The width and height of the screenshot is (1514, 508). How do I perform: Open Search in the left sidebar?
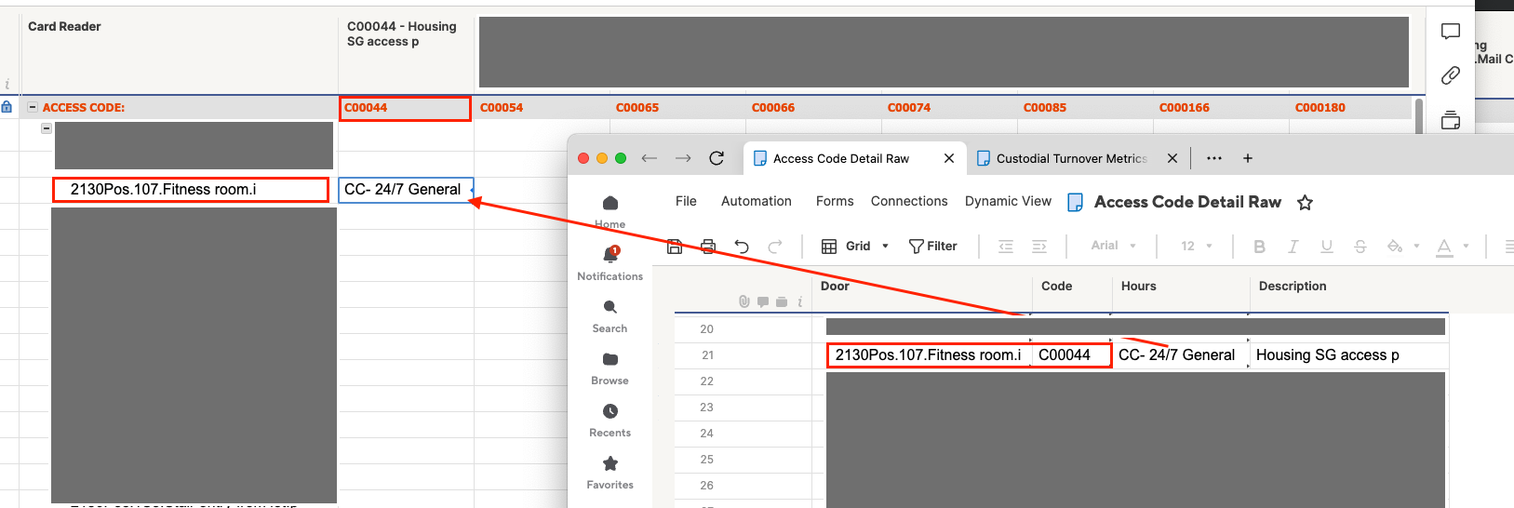pos(610,315)
